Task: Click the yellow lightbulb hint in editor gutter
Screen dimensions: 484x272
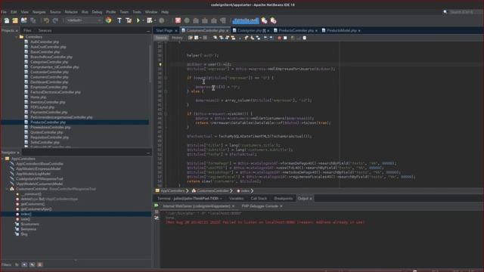Action: coord(160,64)
